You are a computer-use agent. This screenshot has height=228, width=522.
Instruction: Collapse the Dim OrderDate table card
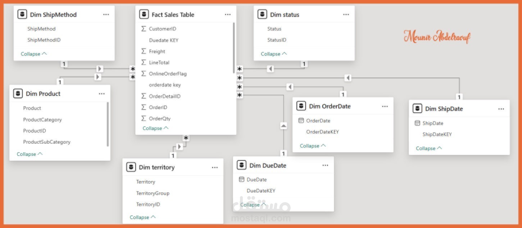click(x=313, y=146)
